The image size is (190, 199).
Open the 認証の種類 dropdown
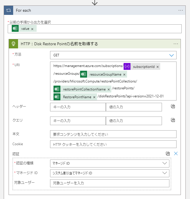pyautogui.click(x=110, y=163)
